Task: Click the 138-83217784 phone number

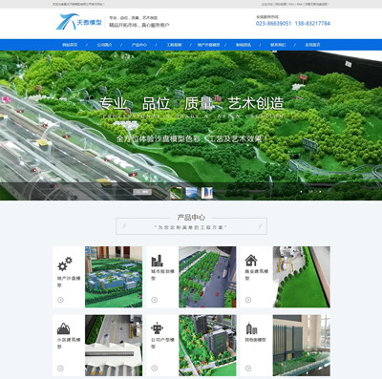Action: click(312, 23)
